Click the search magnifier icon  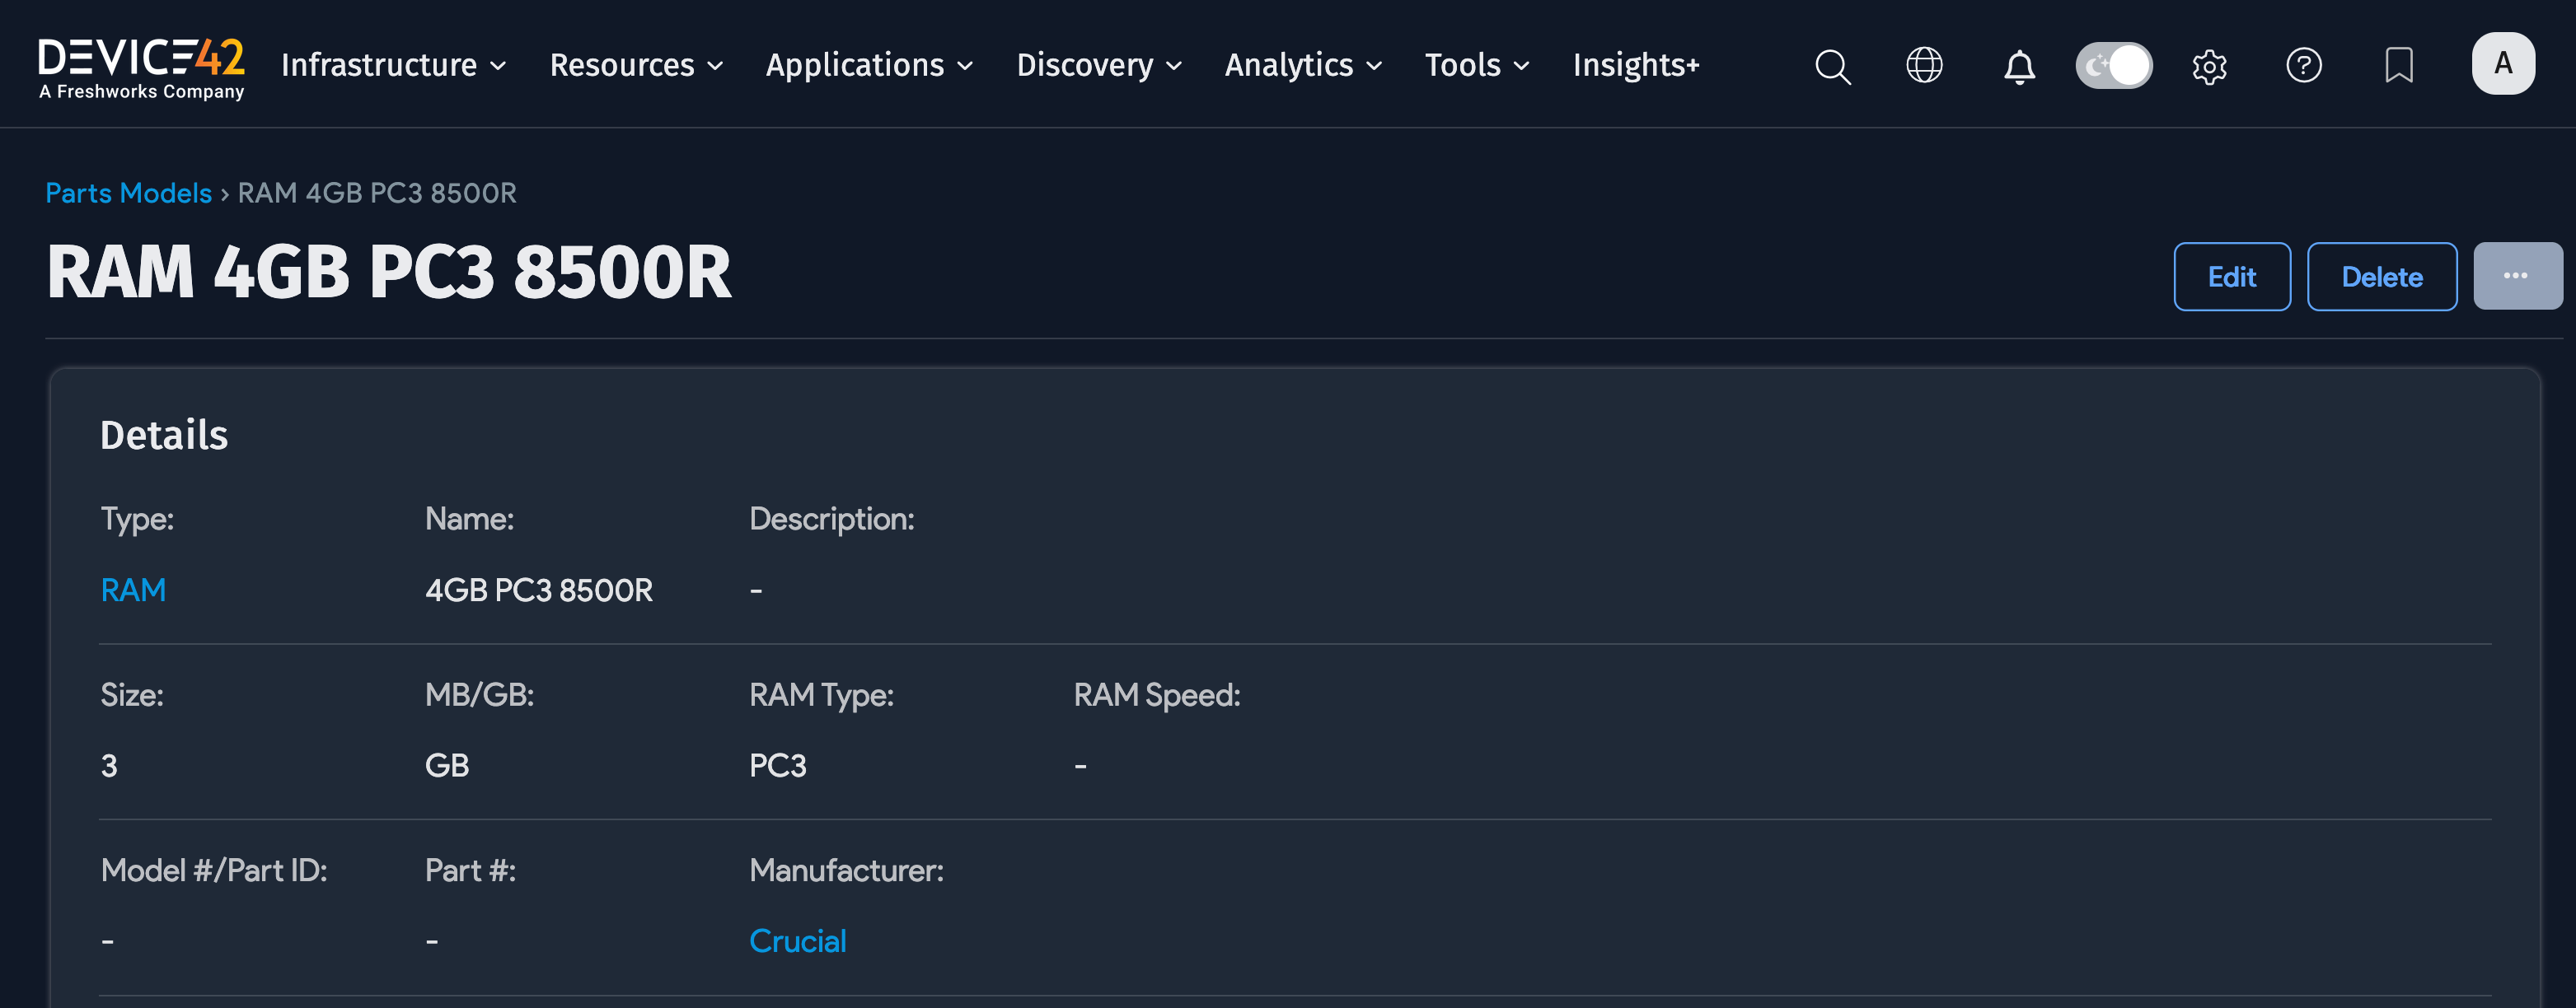[1832, 66]
